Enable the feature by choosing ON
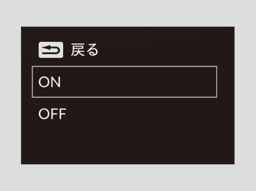The width and height of the screenshot is (256, 191). 125,82
